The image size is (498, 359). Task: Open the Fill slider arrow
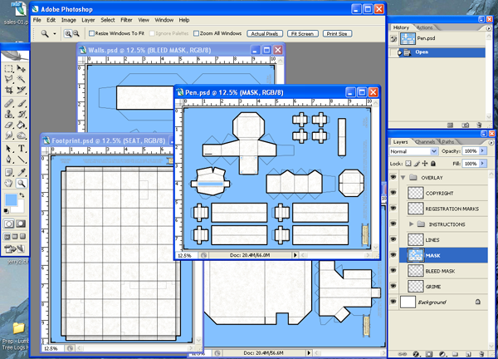483,164
